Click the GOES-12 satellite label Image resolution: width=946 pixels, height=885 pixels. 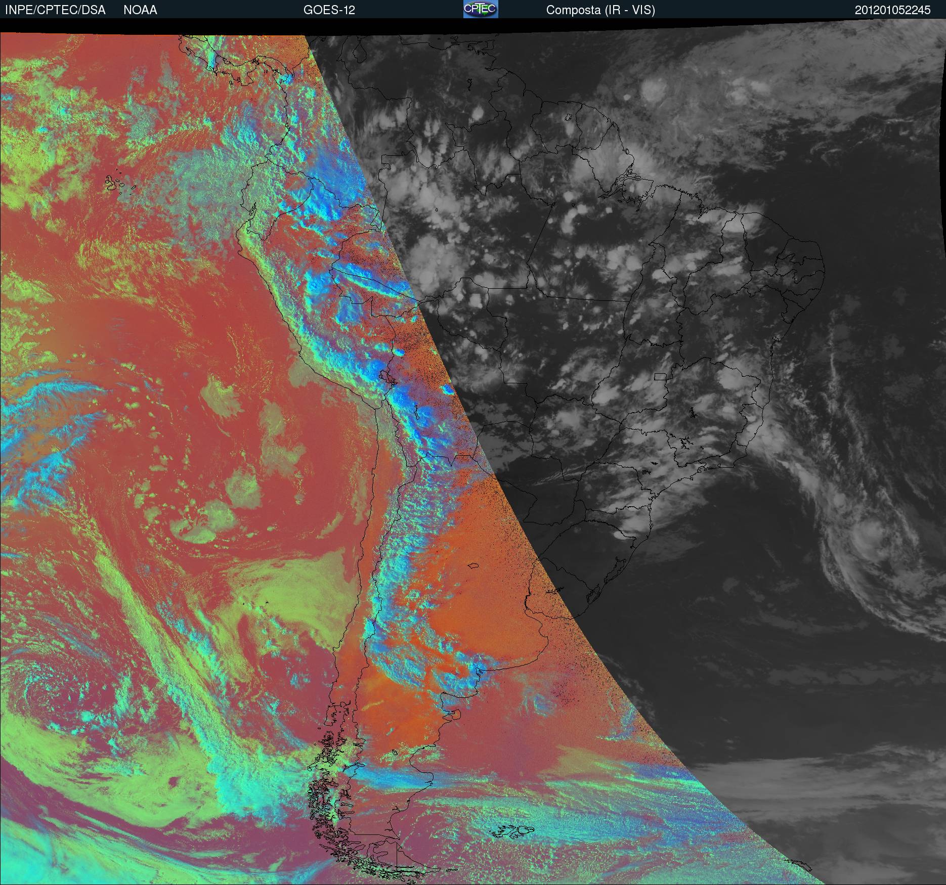click(x=329, y=10)
